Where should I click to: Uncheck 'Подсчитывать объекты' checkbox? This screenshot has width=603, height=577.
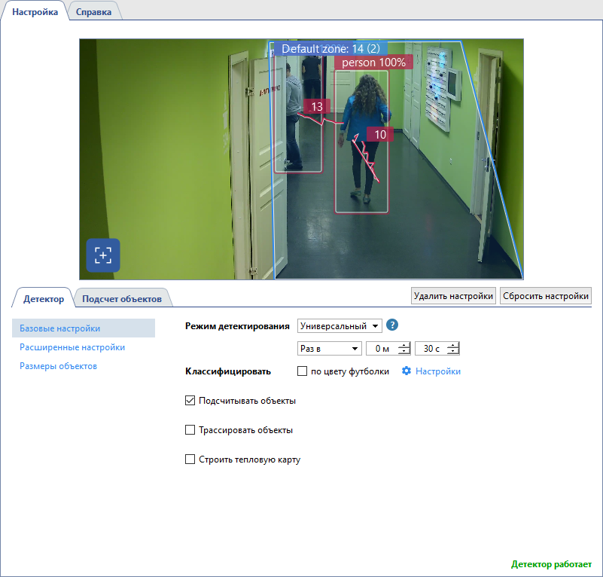point(190,401)
